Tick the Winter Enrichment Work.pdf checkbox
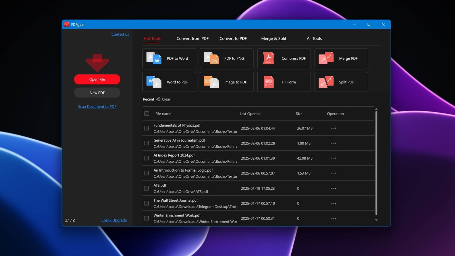 (x=146, y=218)
